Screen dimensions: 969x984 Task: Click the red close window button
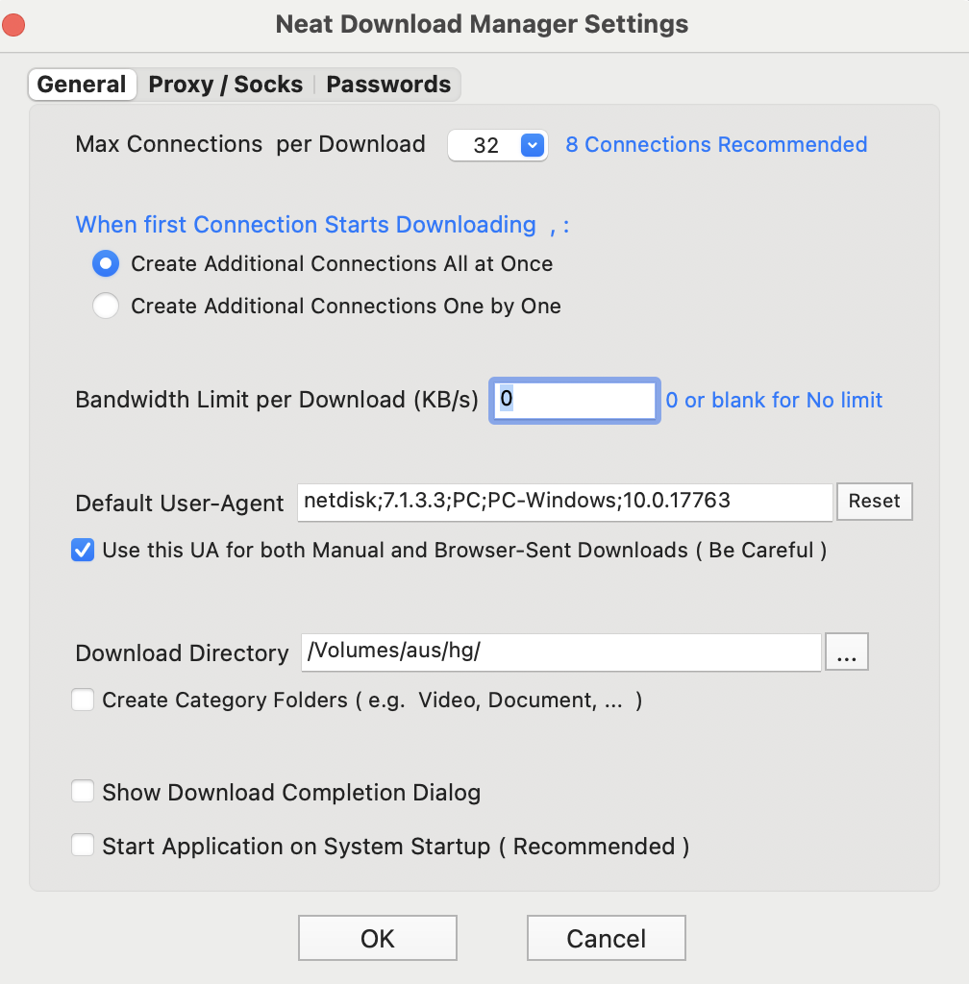click(x=13, y=25)
